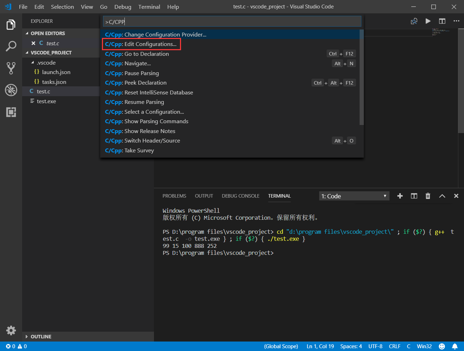Viewport: 464px width, 351px height.
Task: Select C/Cpp: Change Configuration Provider command
Action: click(x=230, y=34)
